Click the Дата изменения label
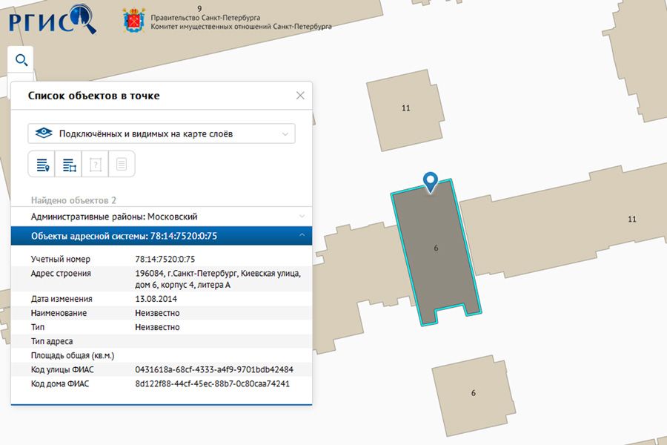 coord(62,299)
